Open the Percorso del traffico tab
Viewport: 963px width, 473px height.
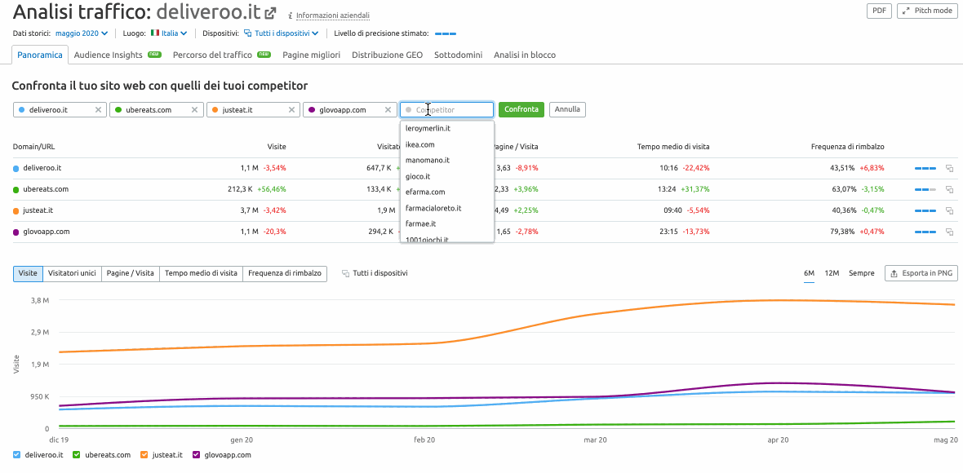(222, 55)
